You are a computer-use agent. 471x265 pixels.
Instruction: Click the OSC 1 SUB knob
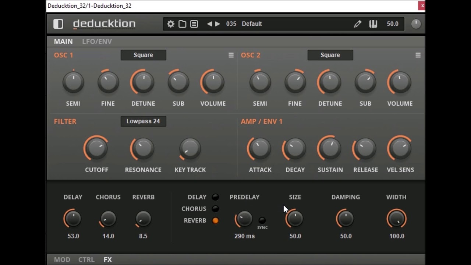tap(178, 82)
